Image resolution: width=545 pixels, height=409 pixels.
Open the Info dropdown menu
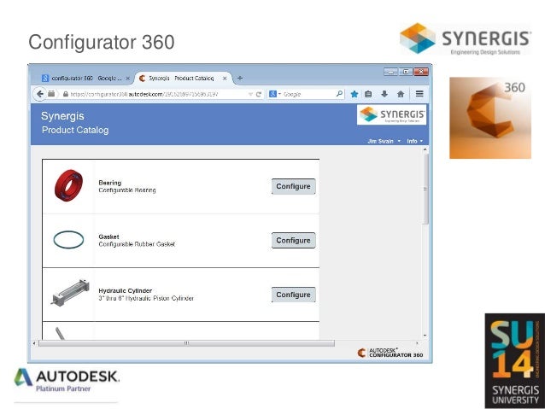click(414, 141)
